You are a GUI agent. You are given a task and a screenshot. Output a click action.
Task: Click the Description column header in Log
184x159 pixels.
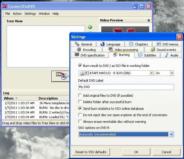(53, 98)
